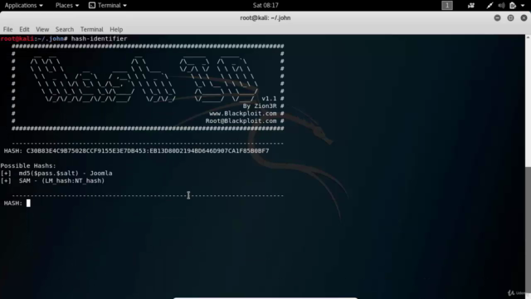Maximize the terminal window
This screenshot has width=531, height=299.
coord(510,18)
